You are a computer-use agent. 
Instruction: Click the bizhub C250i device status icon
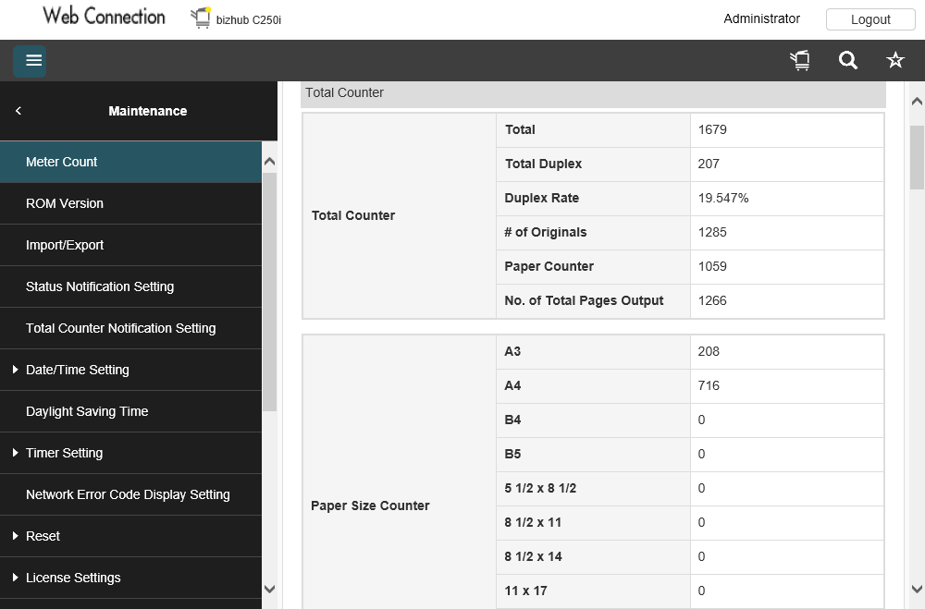click(x=201, y=18)
